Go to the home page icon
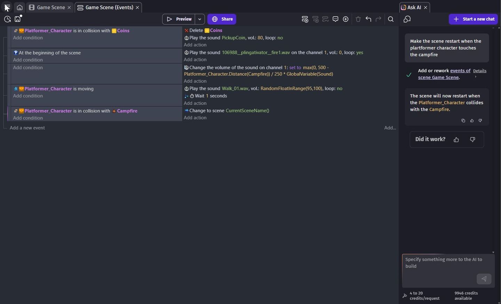The image size is (501, 304). point(20,7)
